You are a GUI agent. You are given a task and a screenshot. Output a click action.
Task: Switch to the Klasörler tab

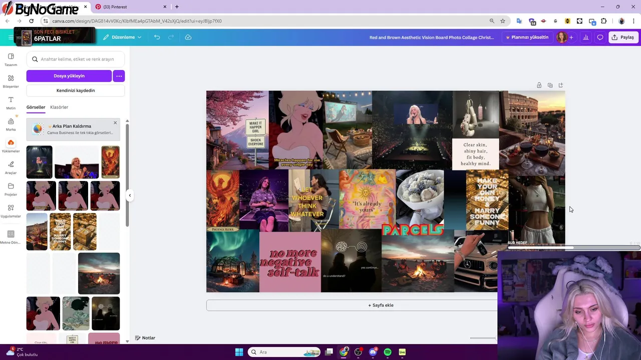pyautogui.click(x=59, y=107)
